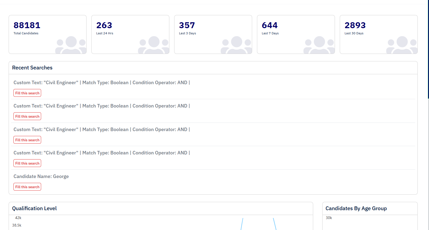Click the 'Candidates By Age Group' heading
The image size is (429, 230).
click(x=356, y=209)
